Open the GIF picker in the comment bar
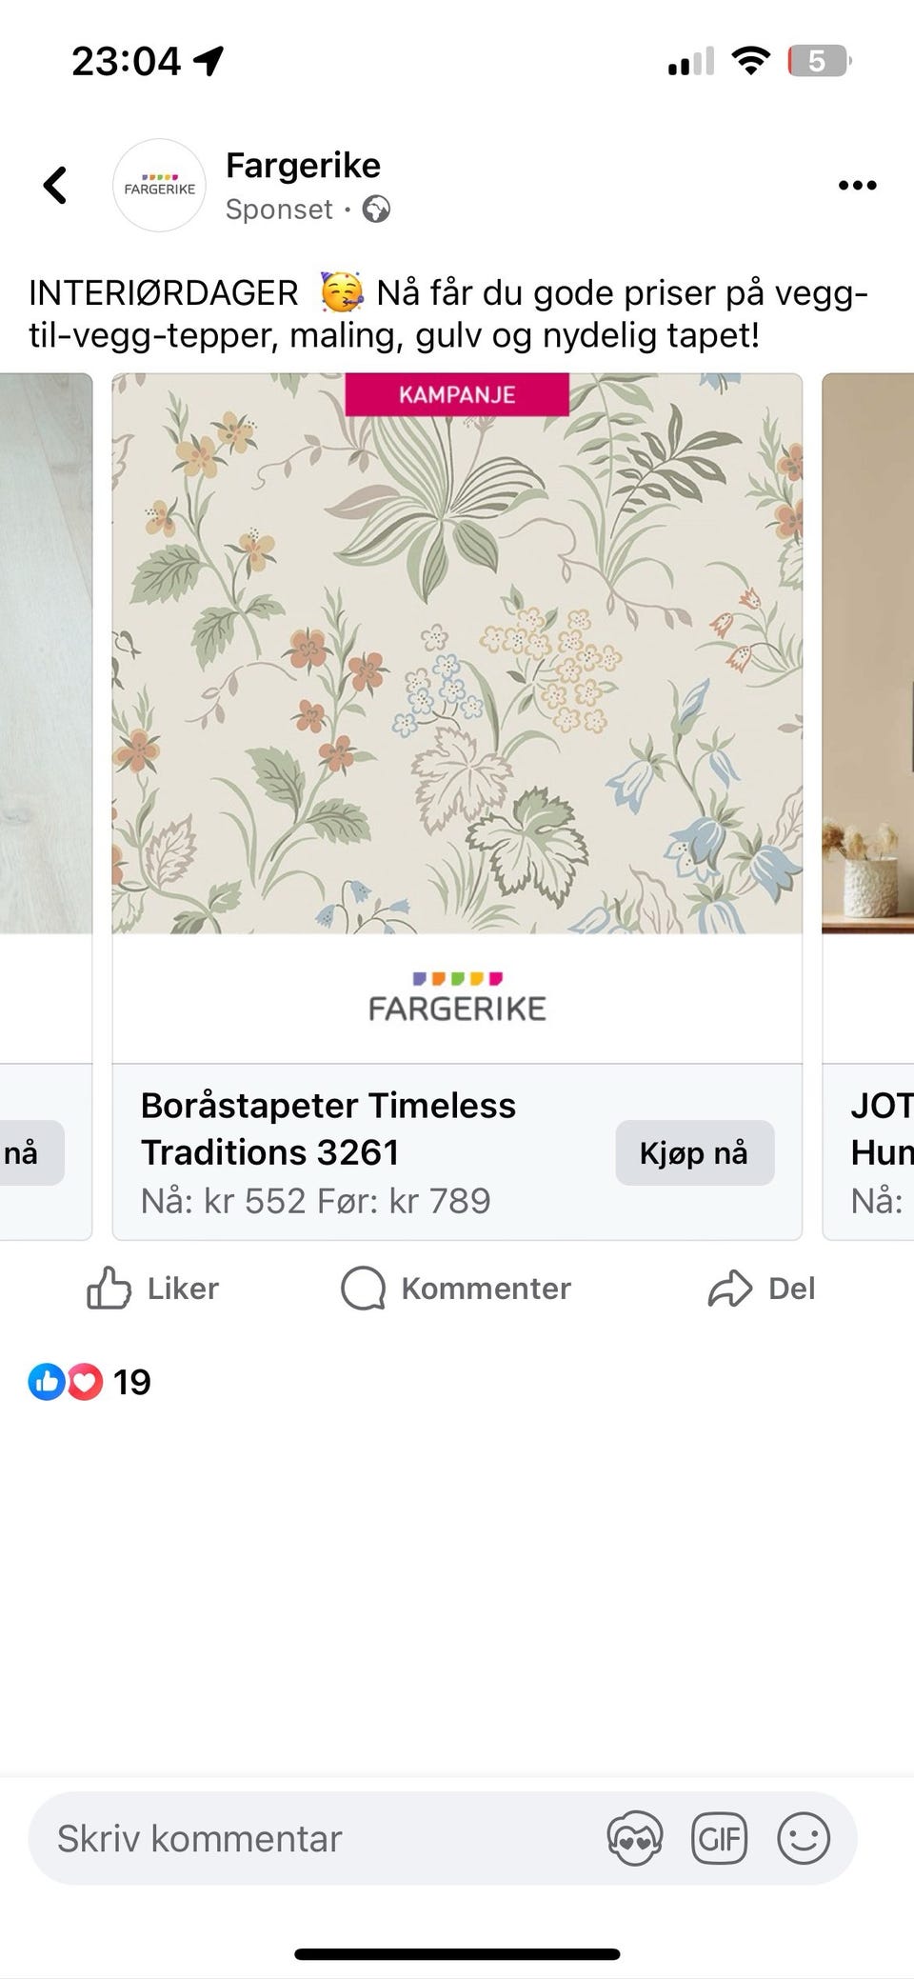Image resolution: width=914 pixels, height=1979 pixels. pyautogui.click(x=721, y=1836)
